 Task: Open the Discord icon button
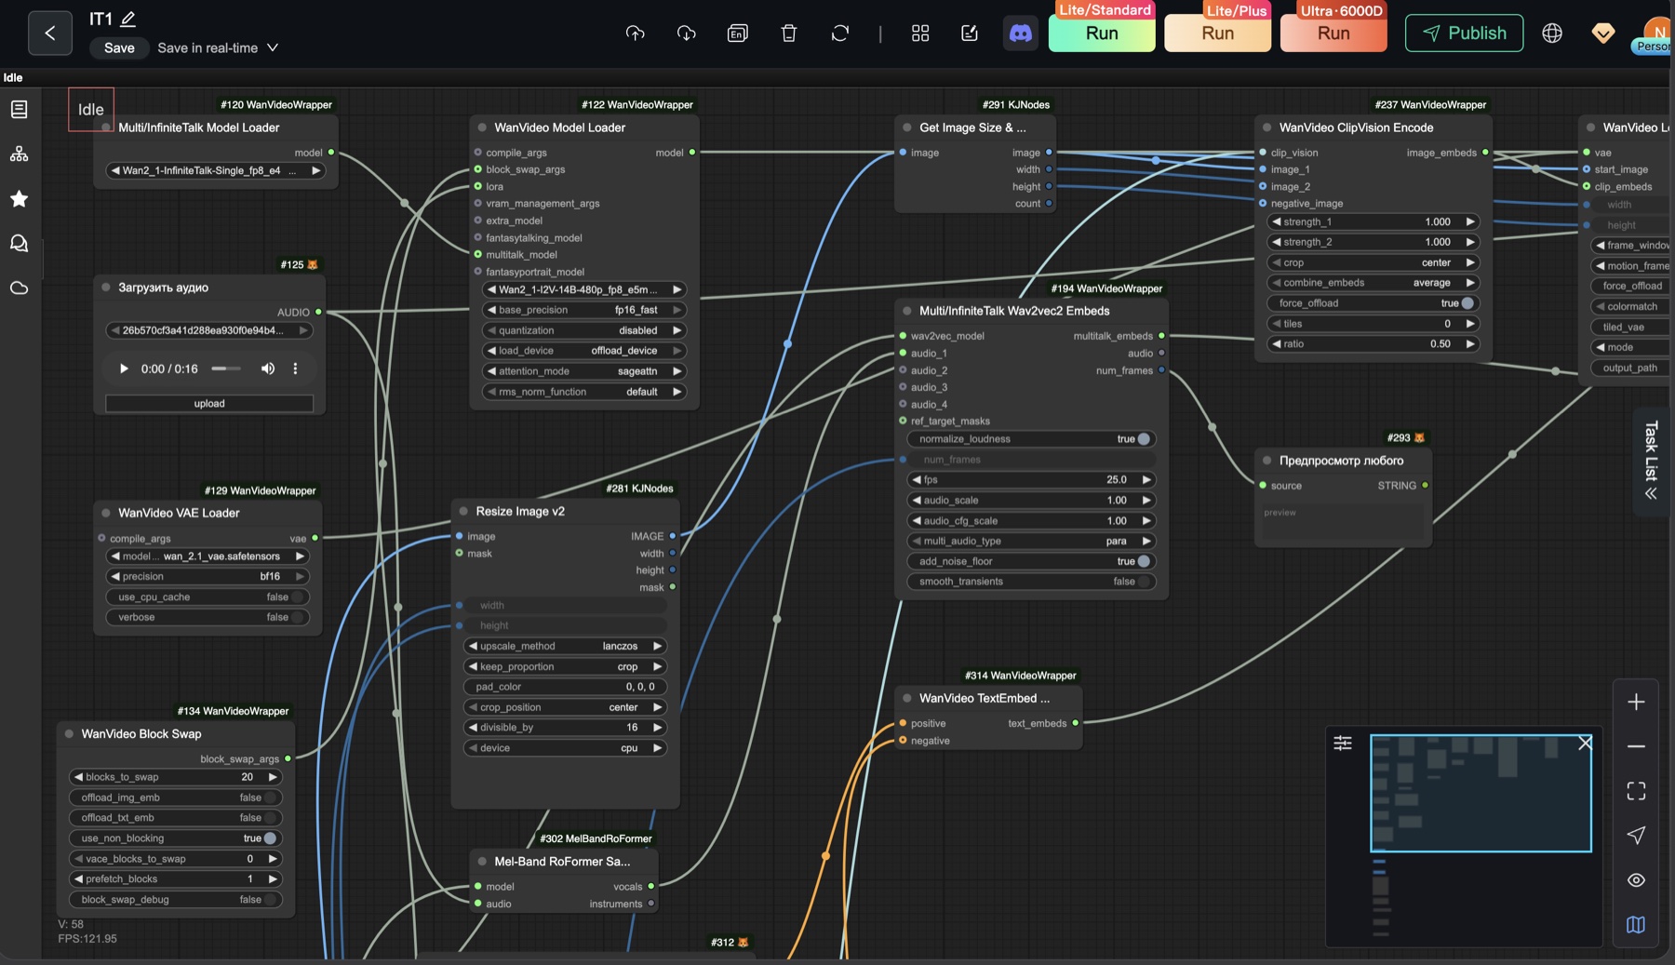tap(1021, 34)
